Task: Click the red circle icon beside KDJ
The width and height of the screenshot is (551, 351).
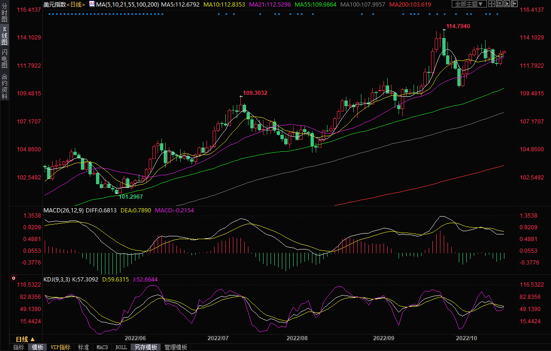Action: [x=14, y=279]
